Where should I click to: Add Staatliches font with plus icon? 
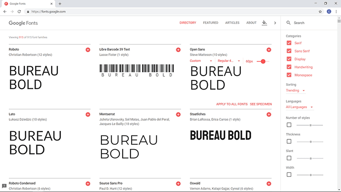click(x=269, y=115)
